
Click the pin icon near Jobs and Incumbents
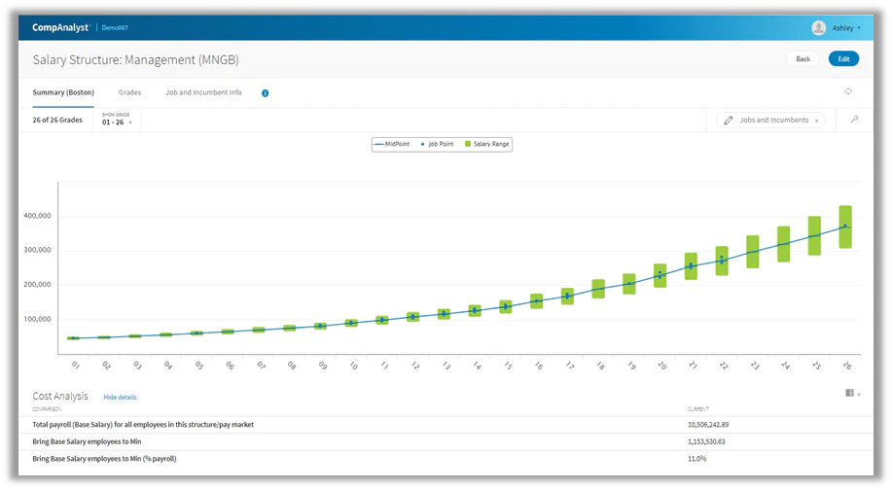coord(854,120)
